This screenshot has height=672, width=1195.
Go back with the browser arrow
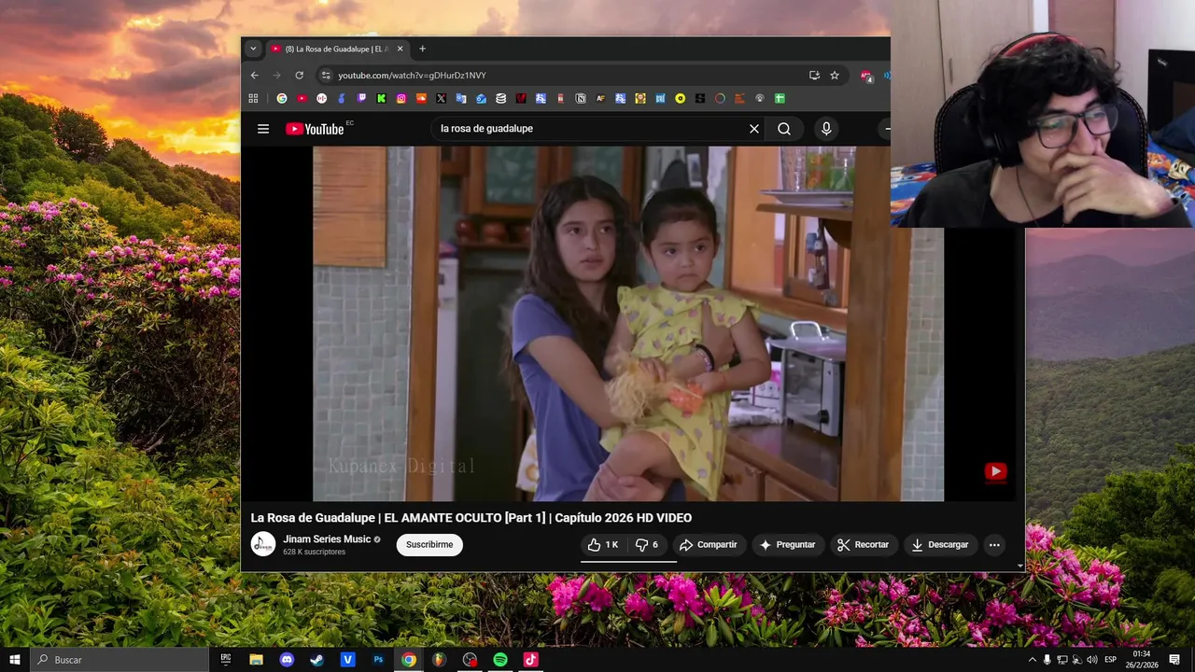pos(254,76)
